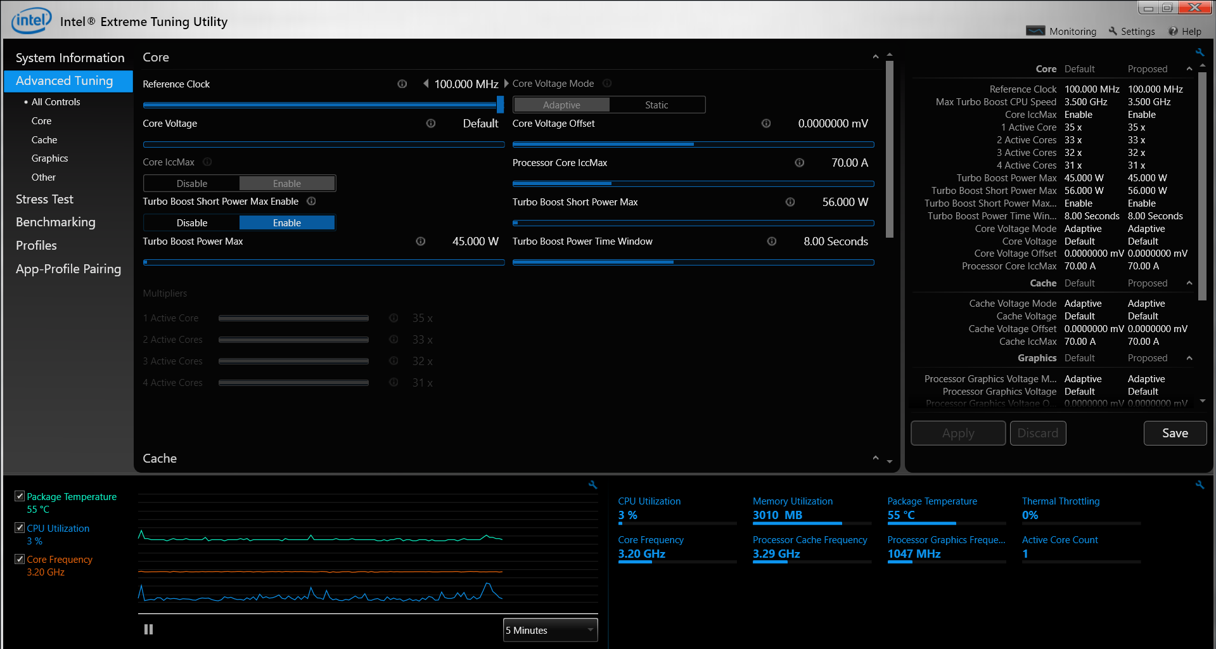This screenshot has height=649, width=1216.
Task: Click info icon beside Core Voltage Offset
Action: (x=766, y=123)
